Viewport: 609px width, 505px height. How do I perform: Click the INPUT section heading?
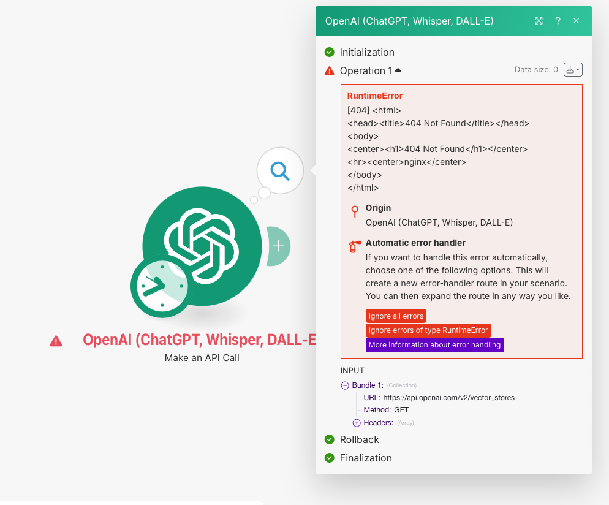click(x=352, y=371)
